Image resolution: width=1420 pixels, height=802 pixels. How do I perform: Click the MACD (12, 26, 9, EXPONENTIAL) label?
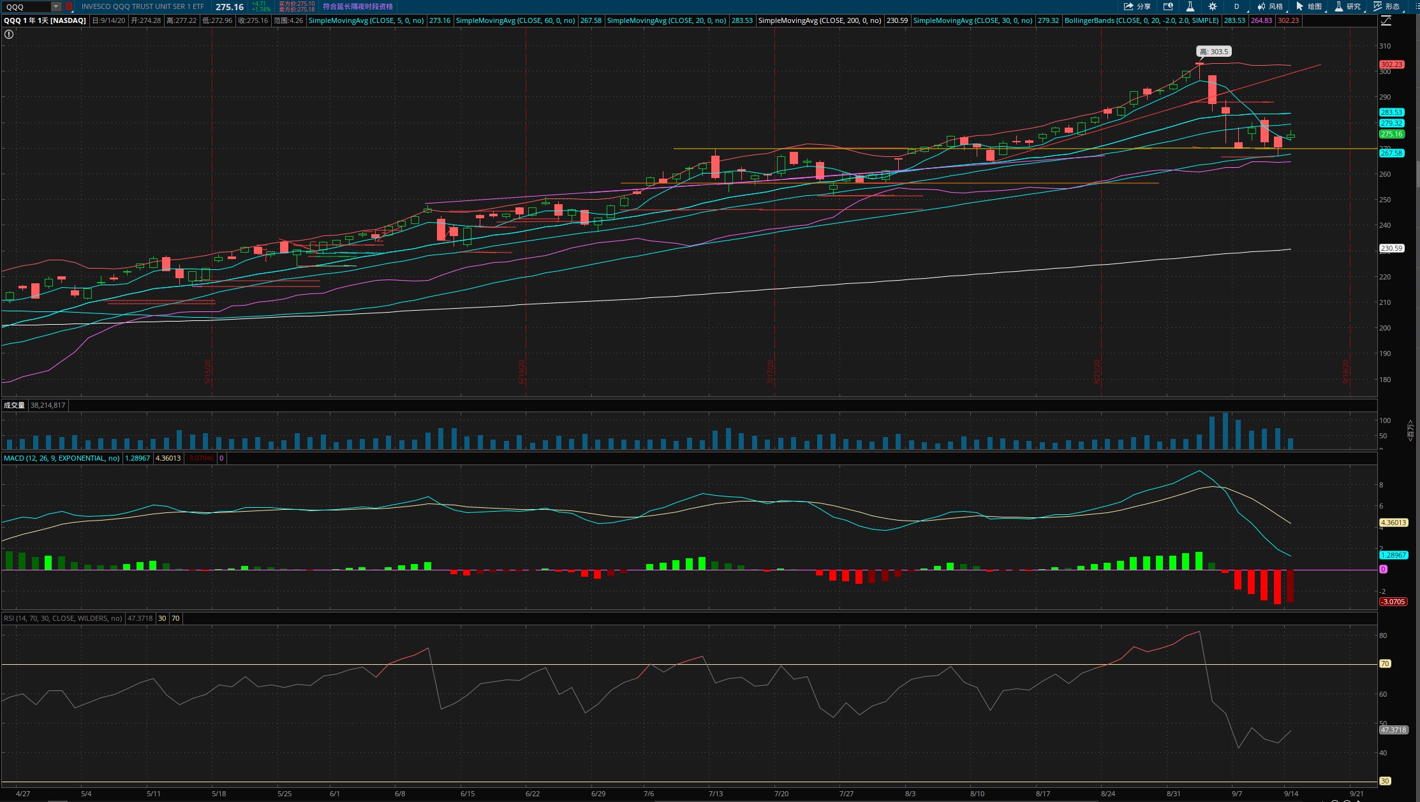[x=62, y=458]
